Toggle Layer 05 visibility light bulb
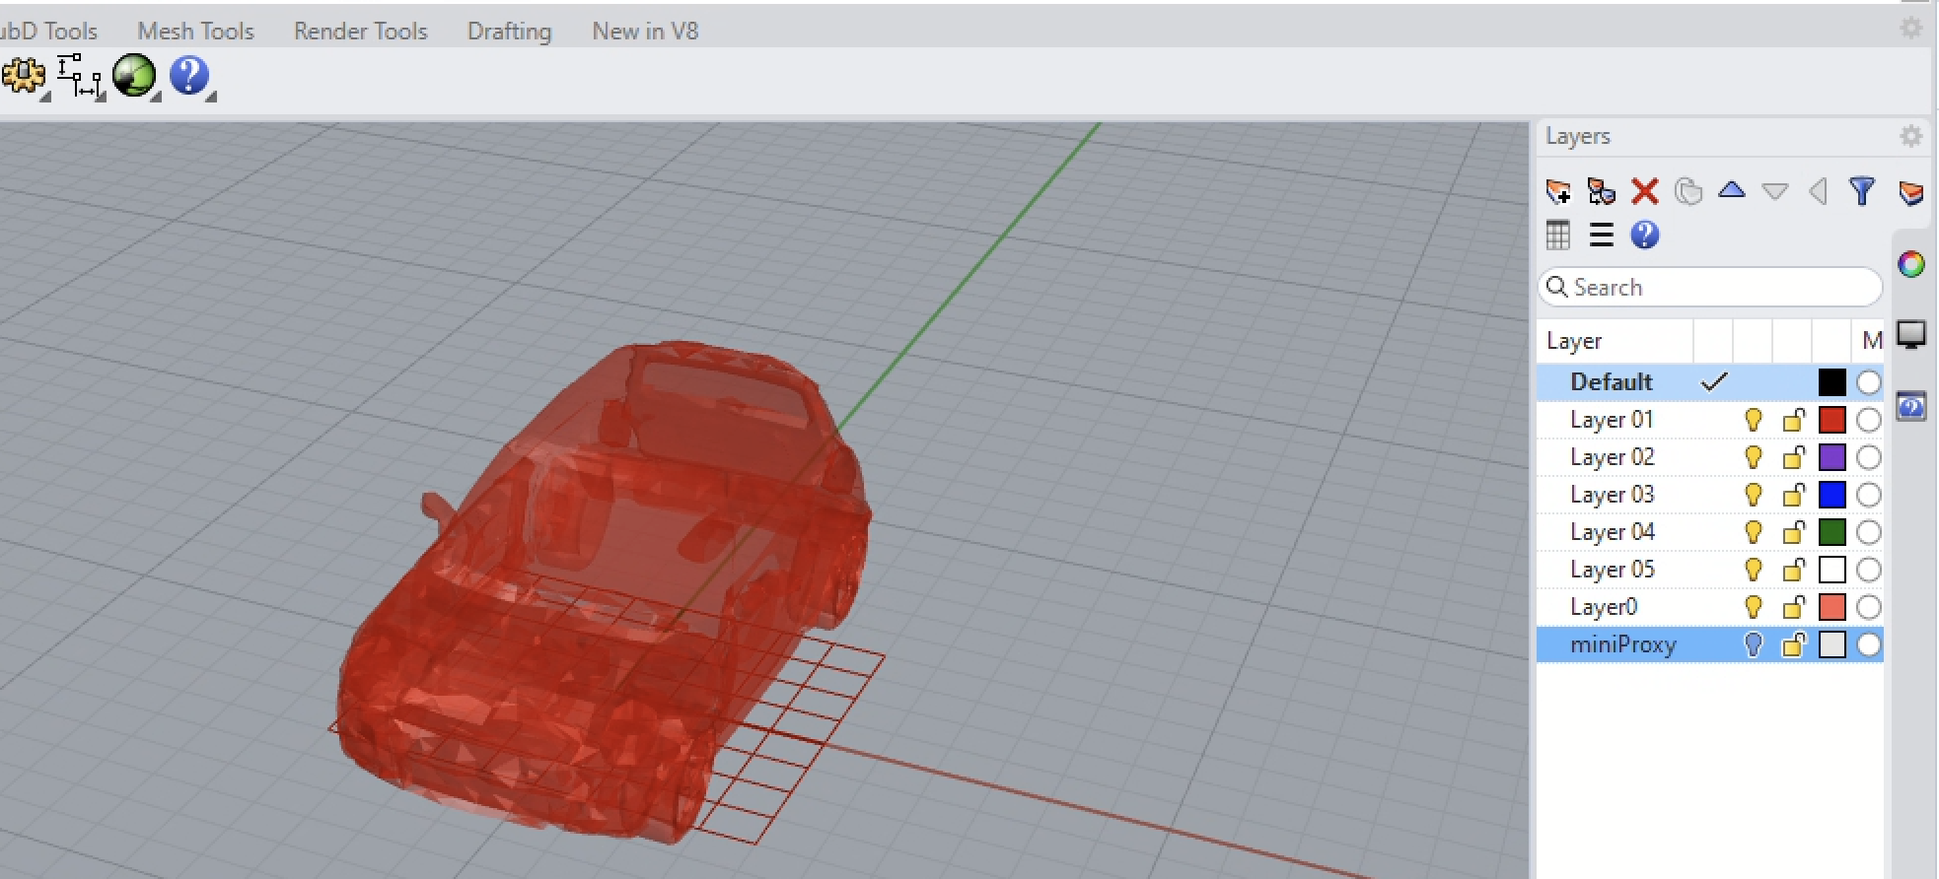 (1753, 570)
